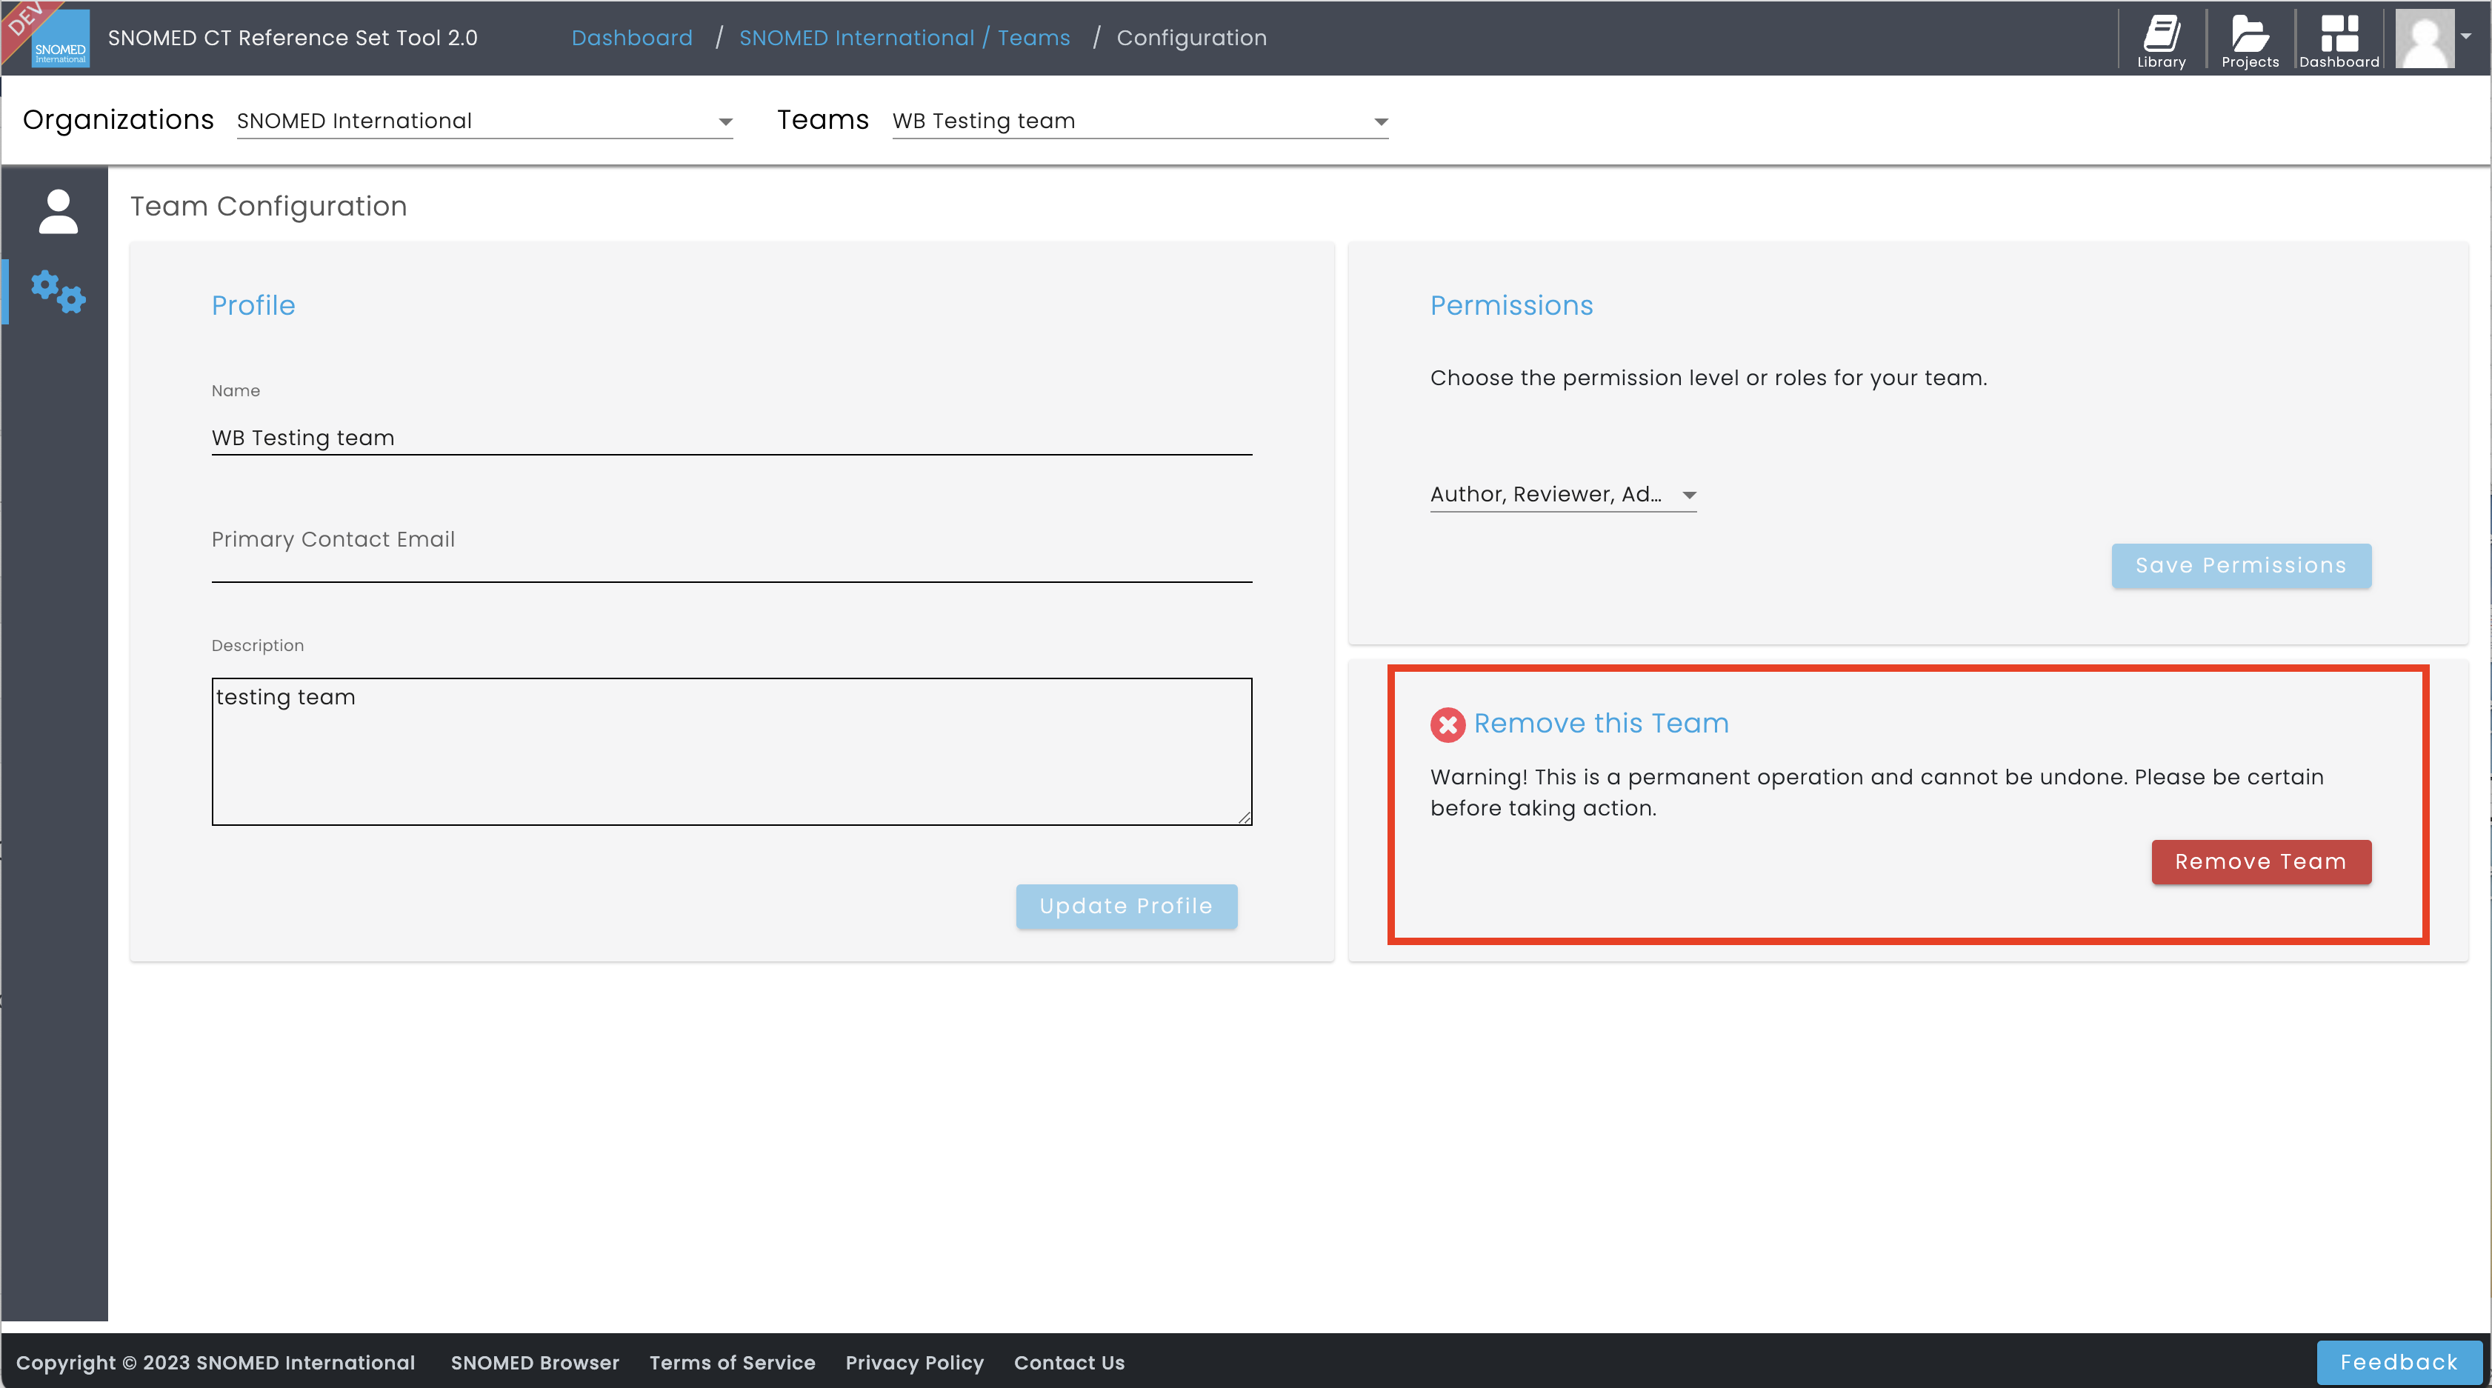This screenshot has width=2492, height=1388.
Task: Select the configuration gears sidebar icon
Action: [58, 291]
